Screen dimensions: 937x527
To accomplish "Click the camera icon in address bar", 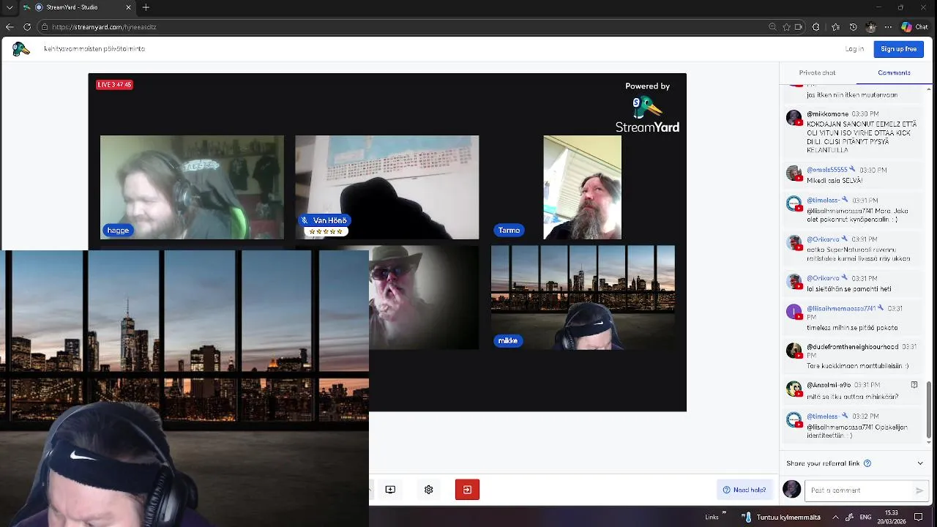I will tap(799, 27).
